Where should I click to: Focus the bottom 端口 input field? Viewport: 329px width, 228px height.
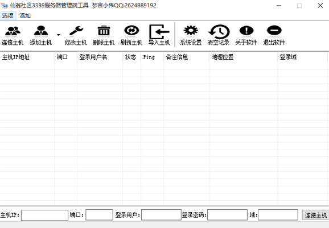coord(99,215)
